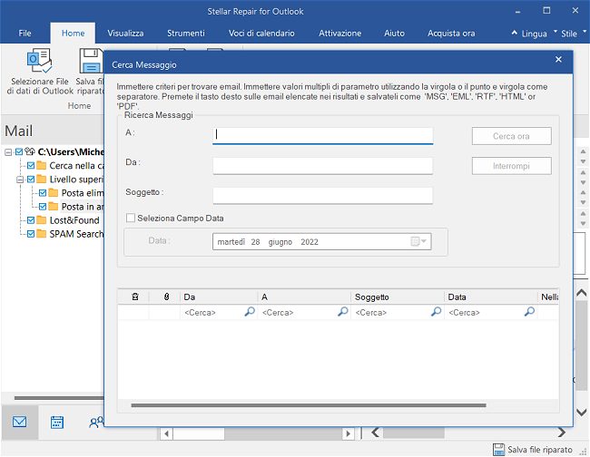
Task: Sort results by Data column header
Action: 491,297
